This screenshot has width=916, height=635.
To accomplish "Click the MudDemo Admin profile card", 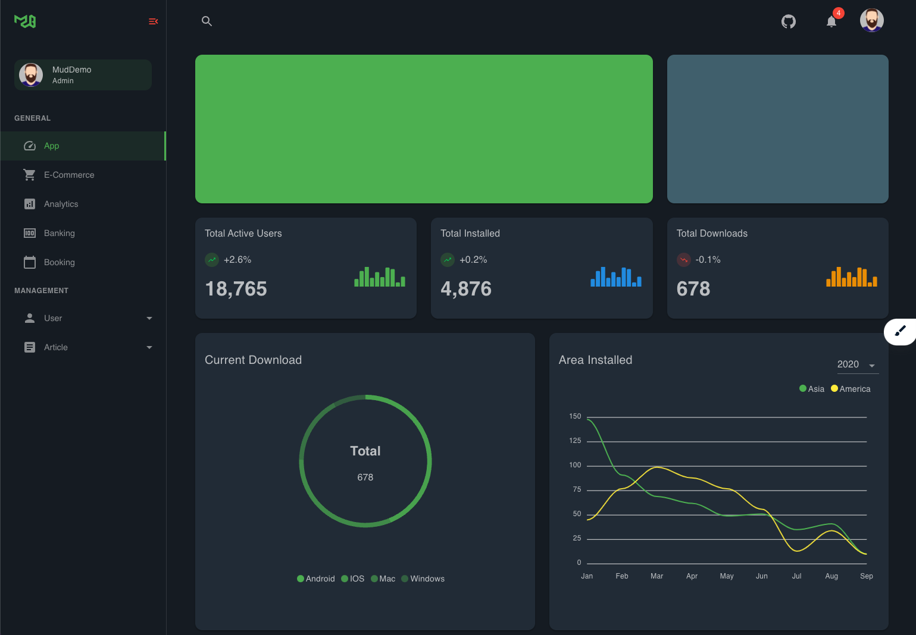I will [83, 75].
